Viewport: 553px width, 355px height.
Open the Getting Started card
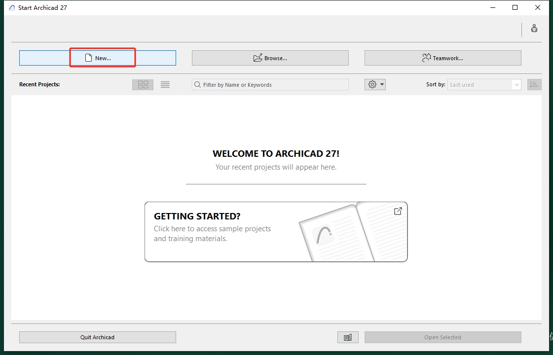coord(276,232)
